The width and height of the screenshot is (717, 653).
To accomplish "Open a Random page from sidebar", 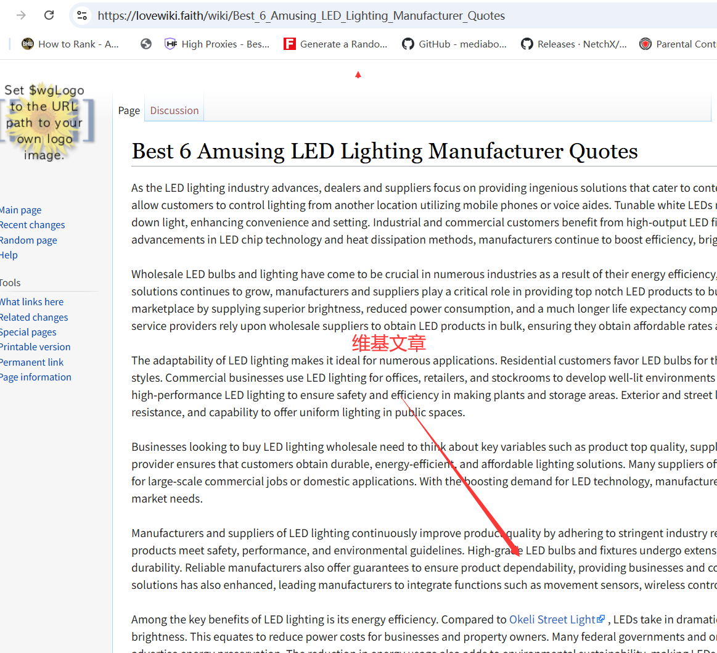I will pos(28,240).
